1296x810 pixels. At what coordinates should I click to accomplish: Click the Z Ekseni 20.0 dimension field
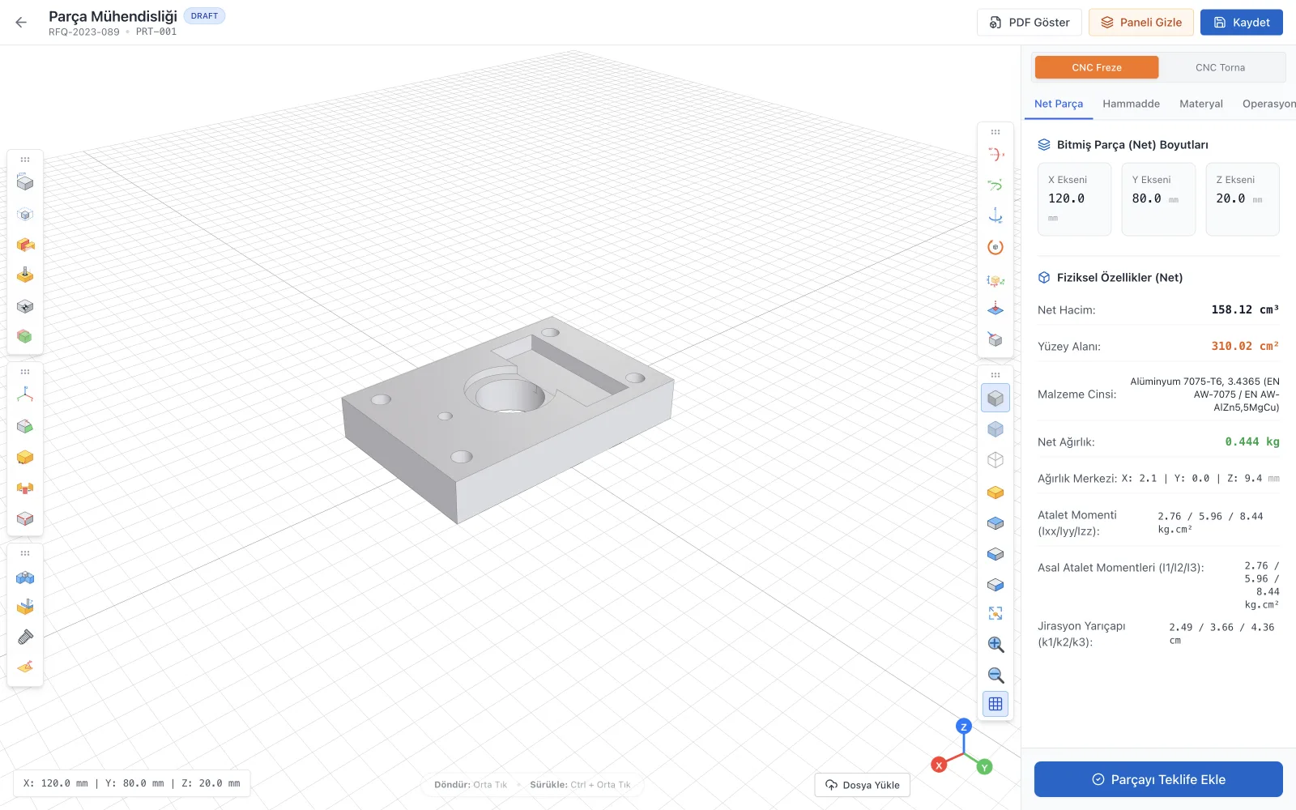(x=1243, y=199)
